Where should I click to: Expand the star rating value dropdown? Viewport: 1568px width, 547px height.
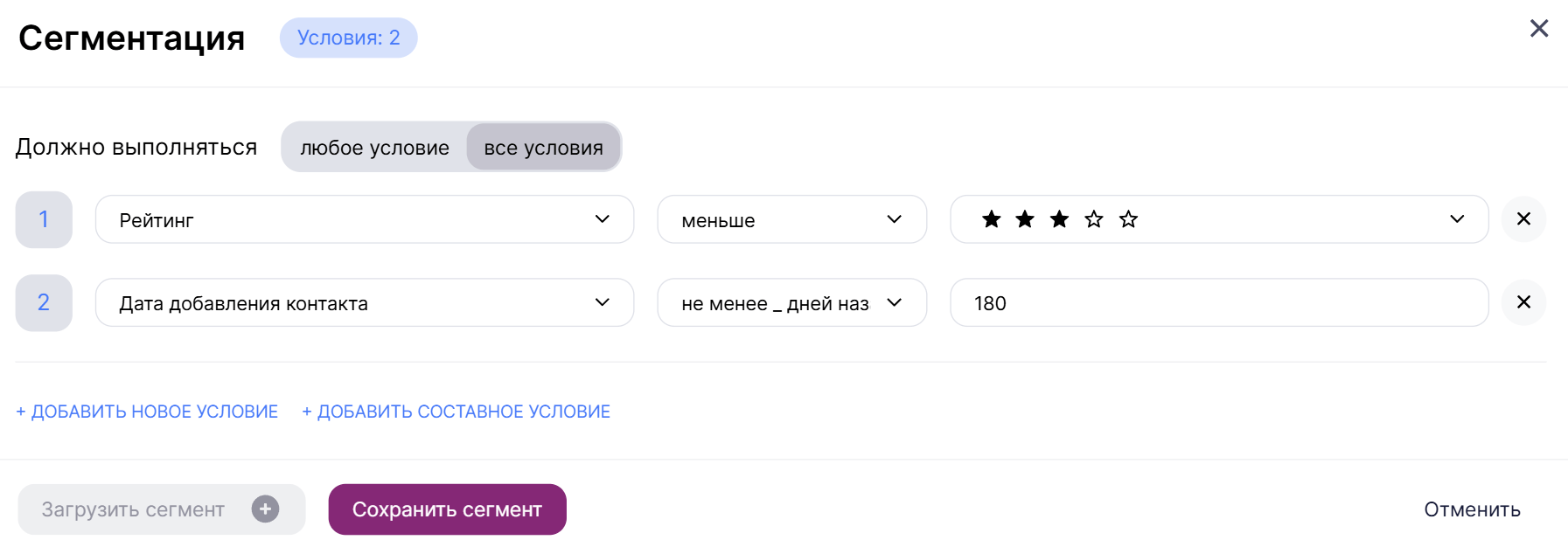tap(1219, 219)
